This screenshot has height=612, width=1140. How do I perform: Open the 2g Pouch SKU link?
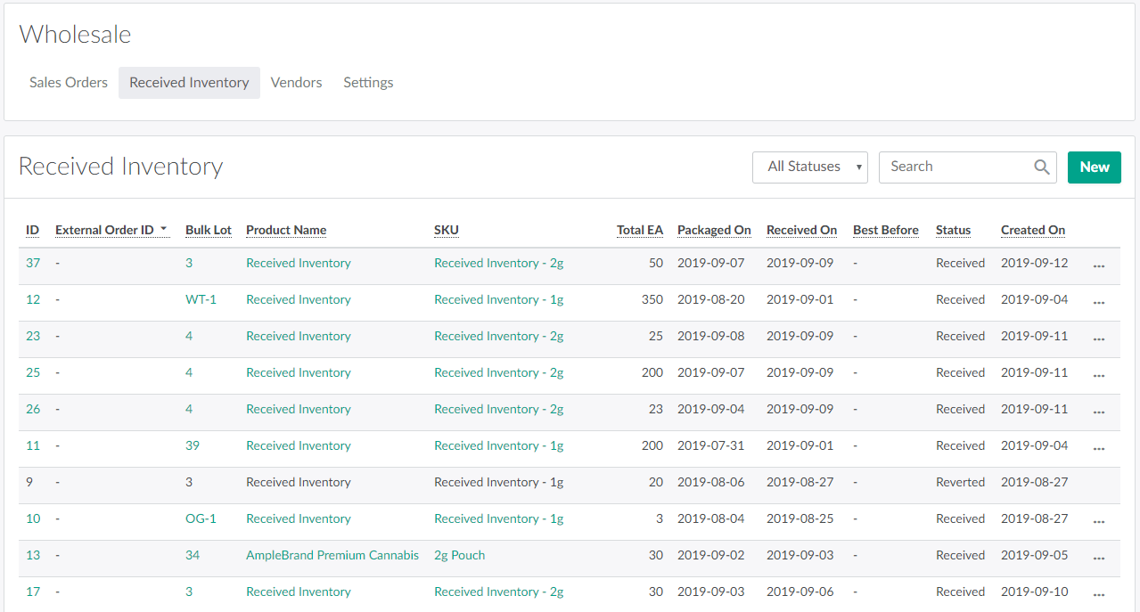click(459, 555)
